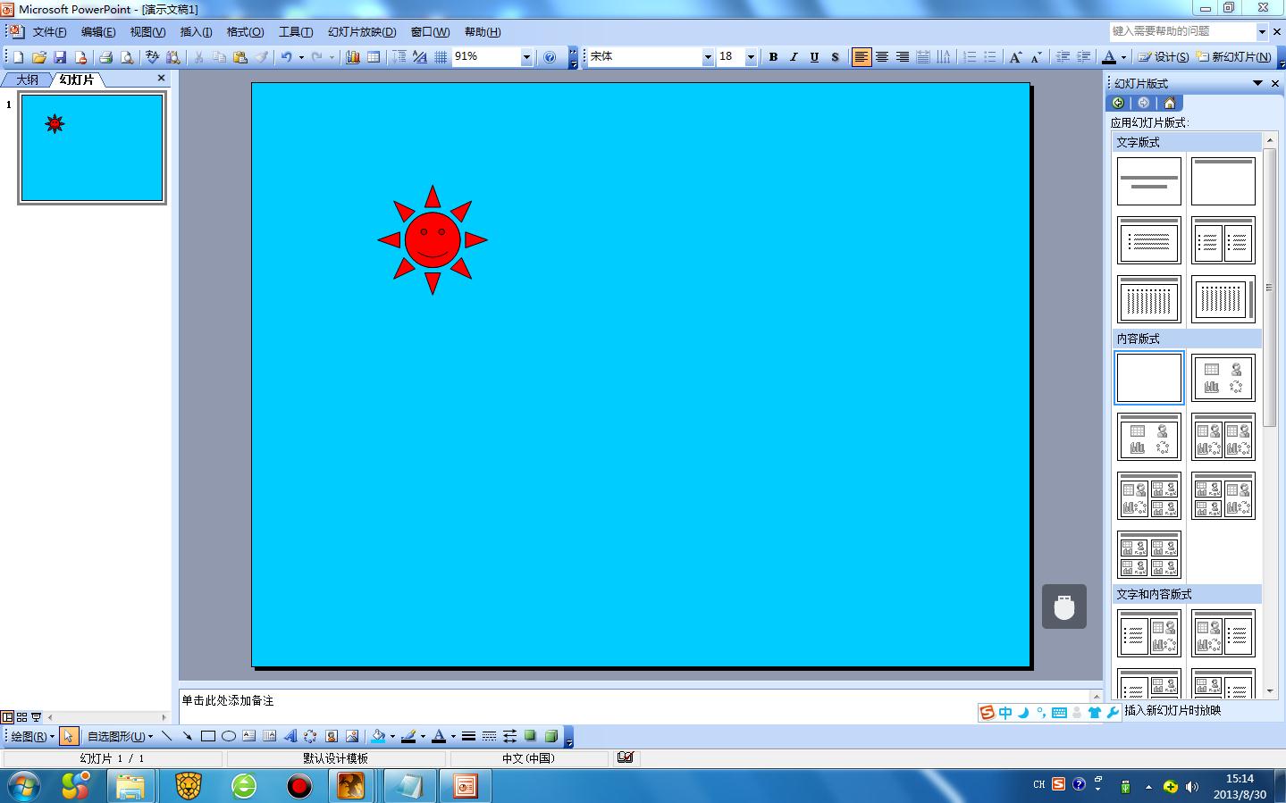The width and height of the screenshot is (1286, 803).
Task: Open the Help question mark icon
Action: click(550, 57)
